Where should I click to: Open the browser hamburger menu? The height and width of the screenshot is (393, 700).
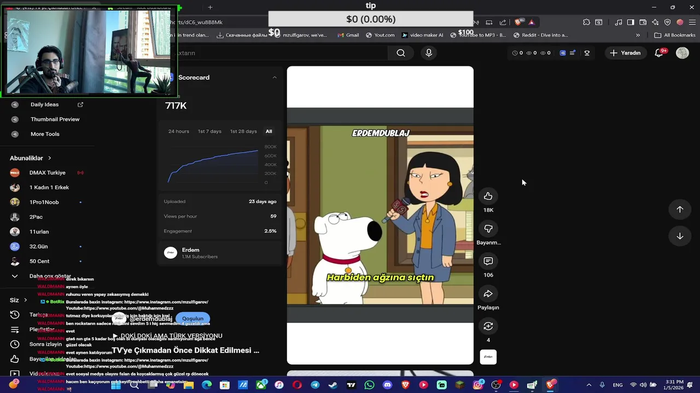(692, 22)
